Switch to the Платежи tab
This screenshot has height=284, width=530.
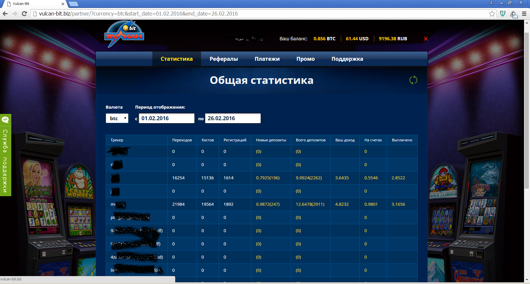tap(267, 59)
